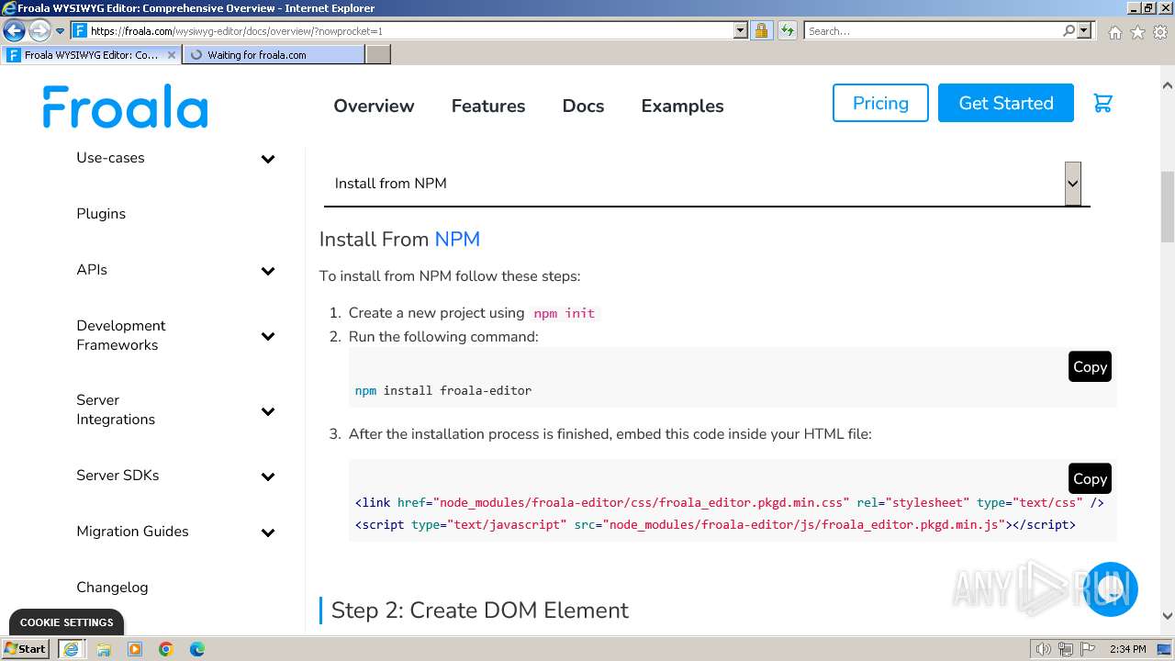
Task: Open File Explorer from the taskbar
Action: click(103, 649)
